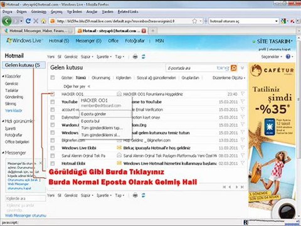Click flag icon on YouTube message row
This screenshot has width=301, height=226.
243,102
